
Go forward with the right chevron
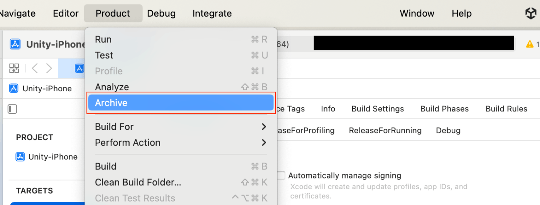(49, 69)
